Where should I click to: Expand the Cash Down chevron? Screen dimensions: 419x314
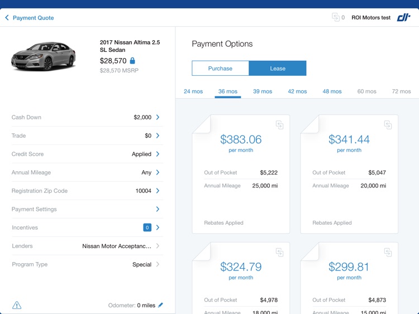[x=158, y=117]
